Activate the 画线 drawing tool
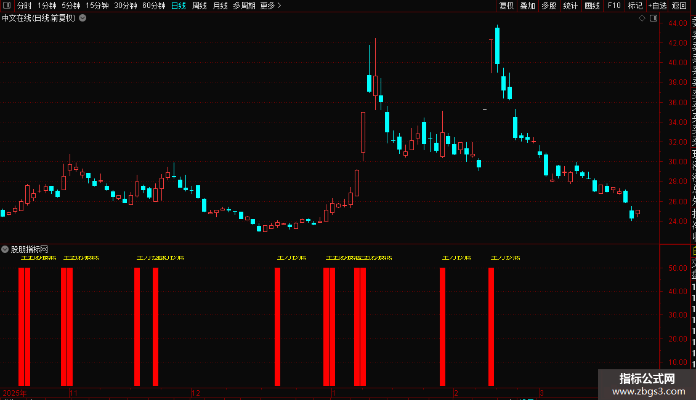 592,6
